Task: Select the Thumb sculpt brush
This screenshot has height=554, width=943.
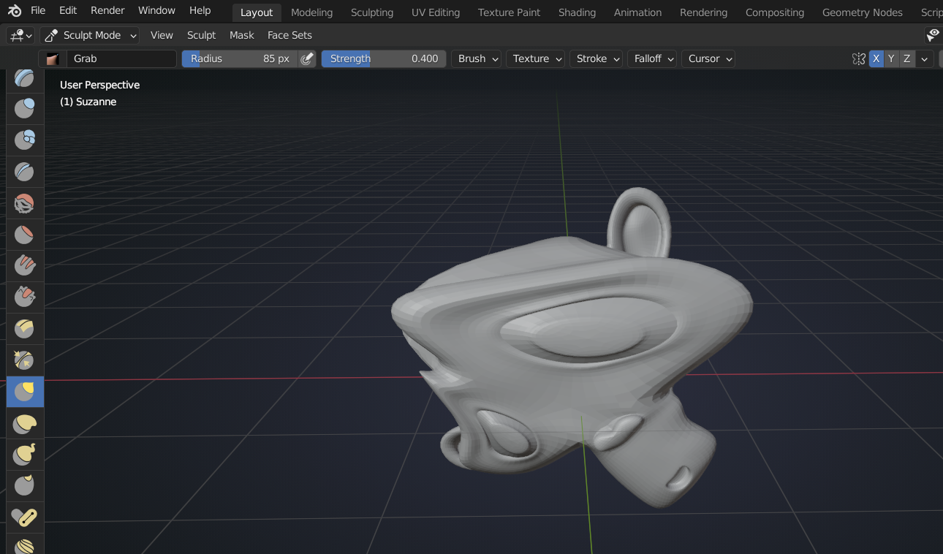Action: click(25, 486)
